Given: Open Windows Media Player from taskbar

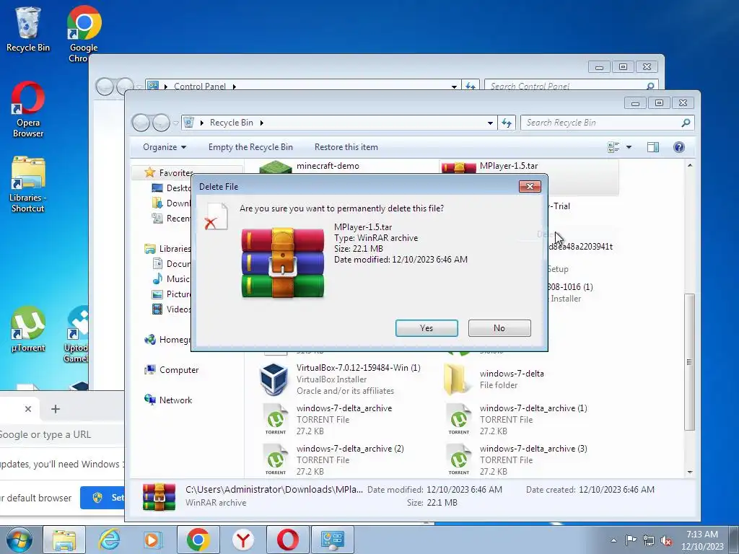Looking at the screenshot, I should (x=152, y=540).
